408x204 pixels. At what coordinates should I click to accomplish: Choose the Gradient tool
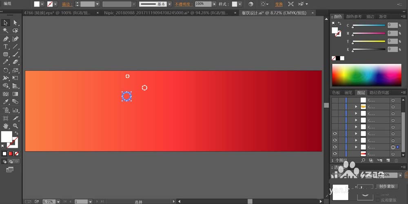16,94
